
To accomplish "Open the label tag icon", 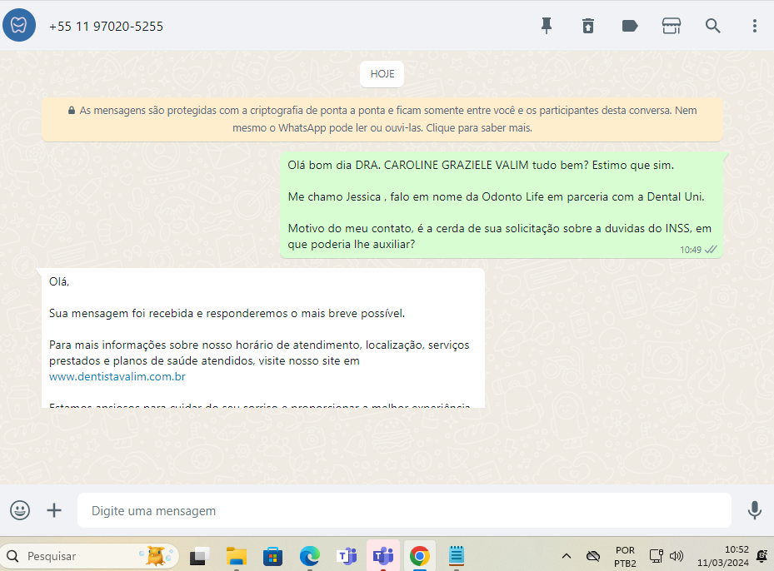I will (630, 26).
